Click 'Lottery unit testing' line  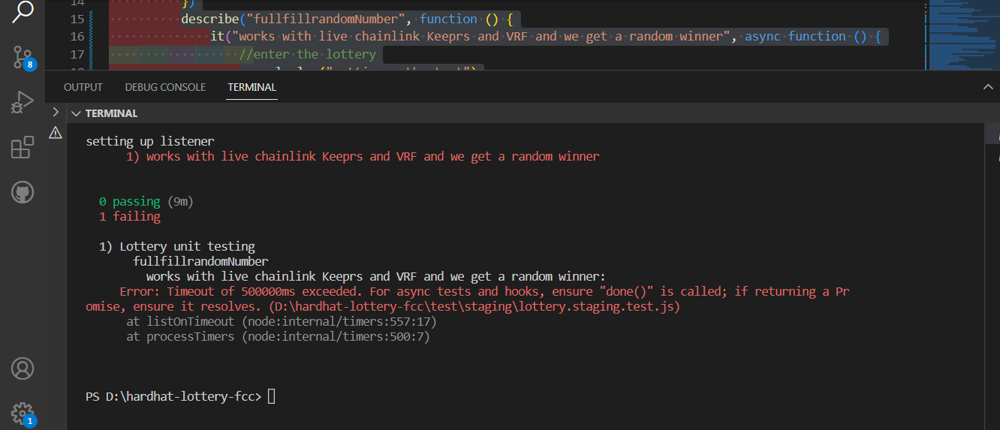pyautogui.click(x=187, y=246)
